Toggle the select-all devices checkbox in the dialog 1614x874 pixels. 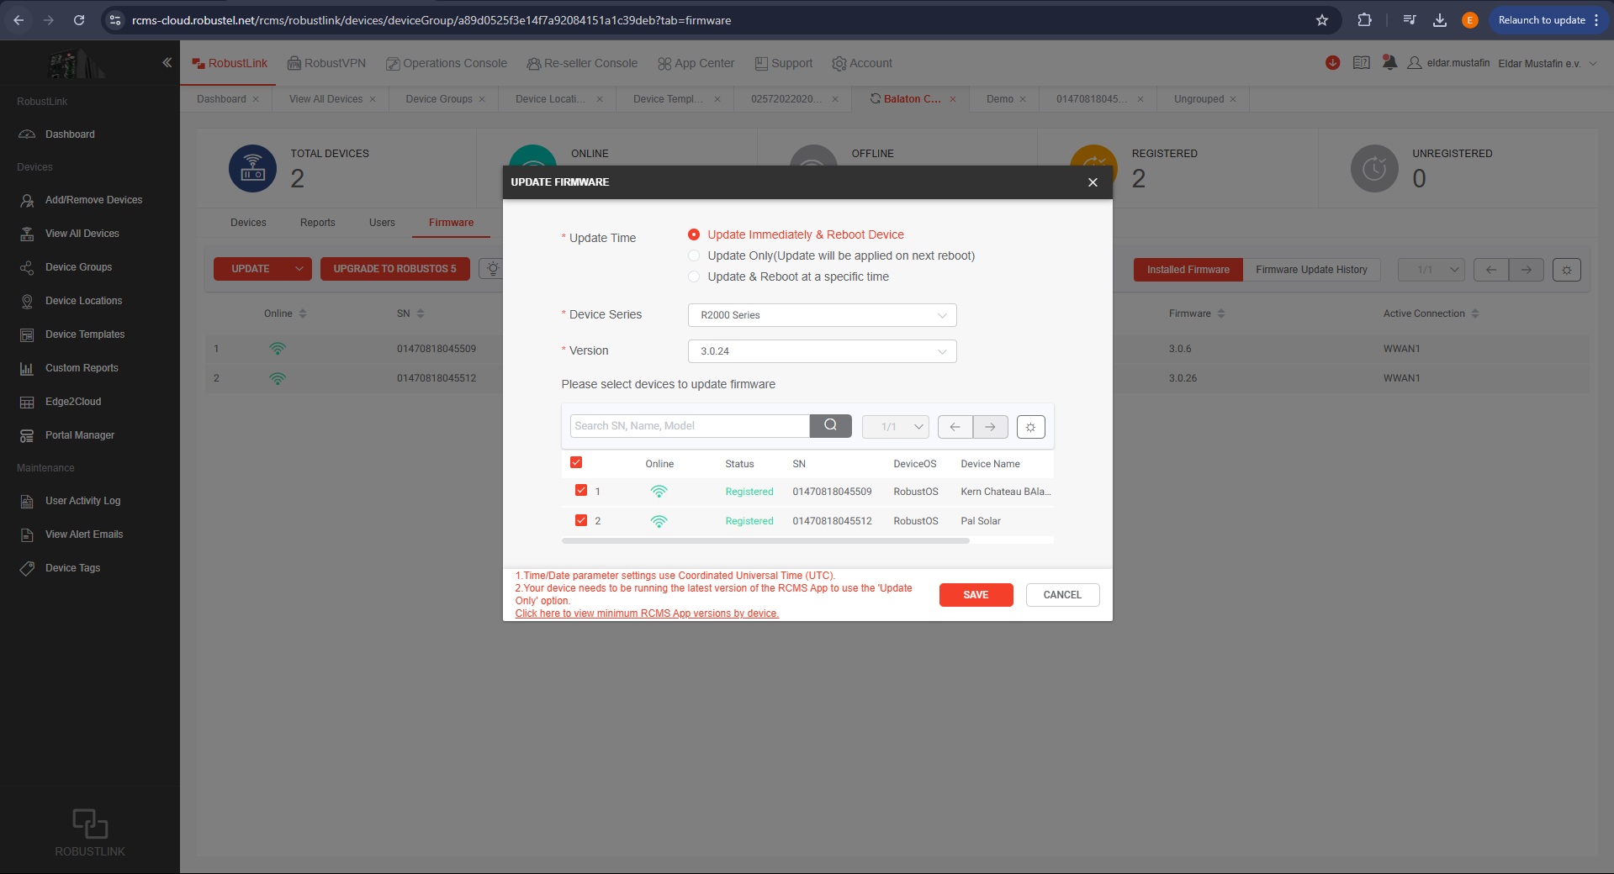click(x=576, y=462)
